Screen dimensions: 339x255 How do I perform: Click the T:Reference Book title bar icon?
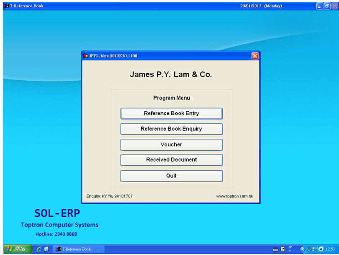(x=6, y=6)
